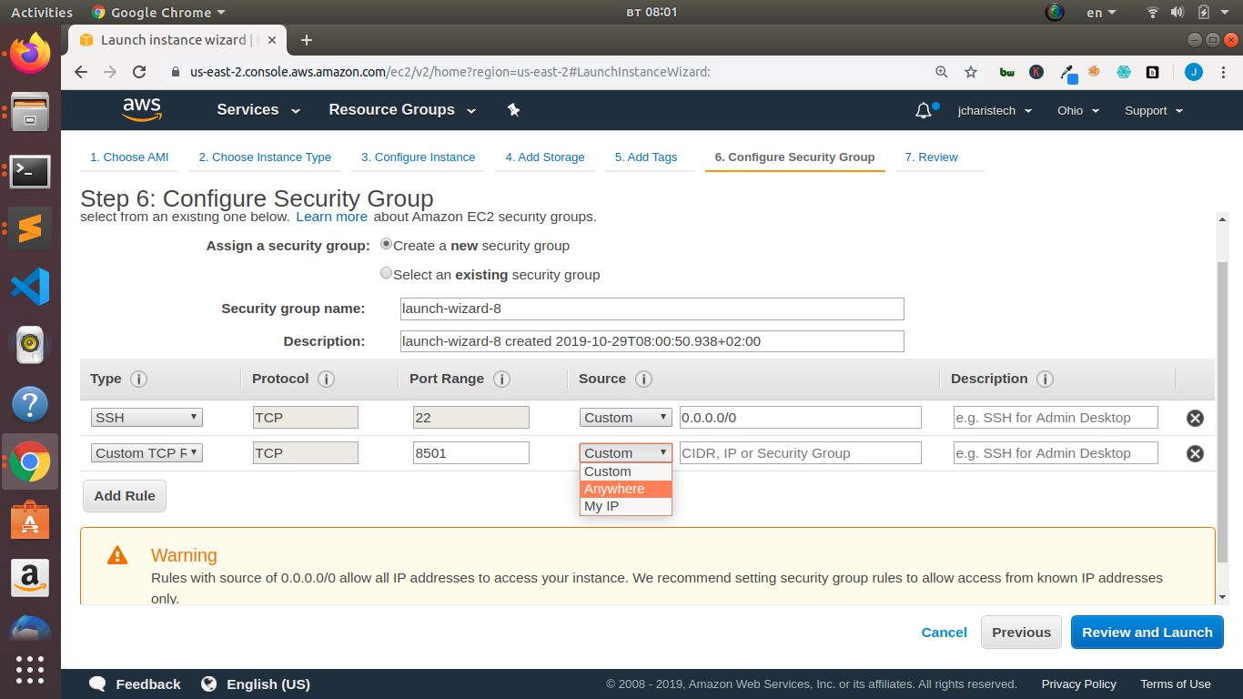Choose Select an existing security group
1243x699 pixels.
coord(386,273)
